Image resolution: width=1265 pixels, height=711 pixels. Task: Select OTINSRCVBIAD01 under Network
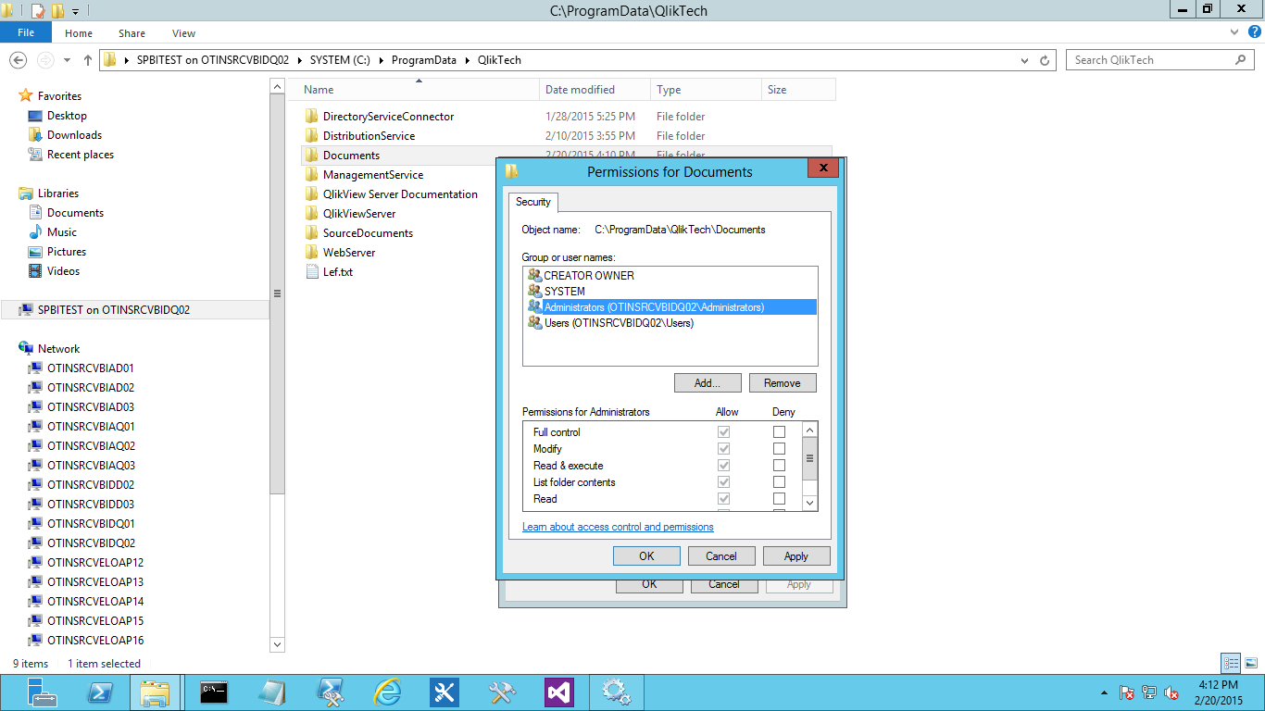[91, 368]
